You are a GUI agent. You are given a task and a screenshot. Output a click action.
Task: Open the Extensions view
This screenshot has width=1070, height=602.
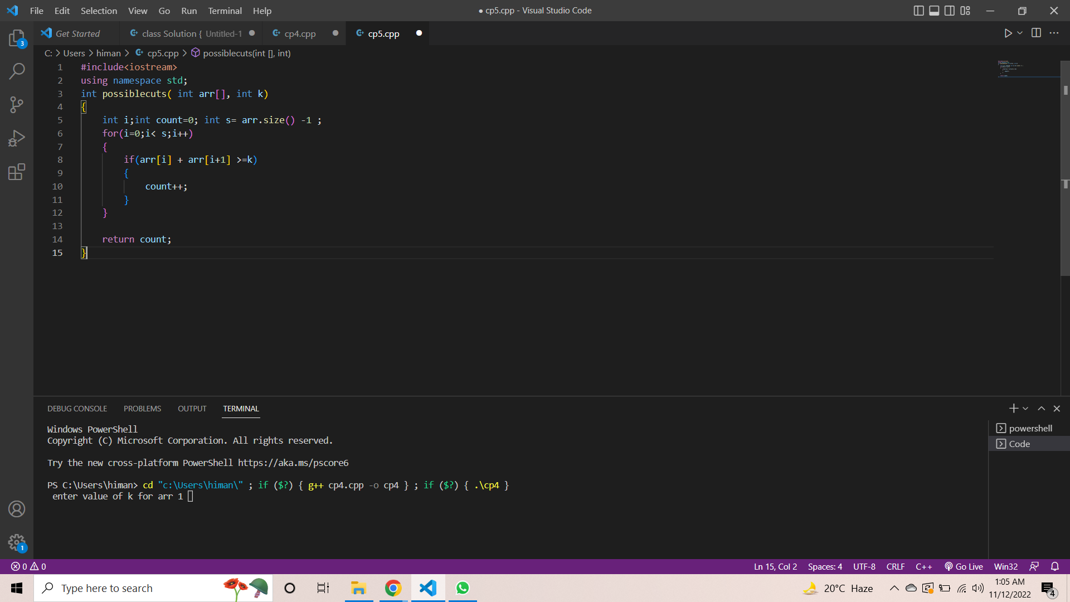[17, 172]
